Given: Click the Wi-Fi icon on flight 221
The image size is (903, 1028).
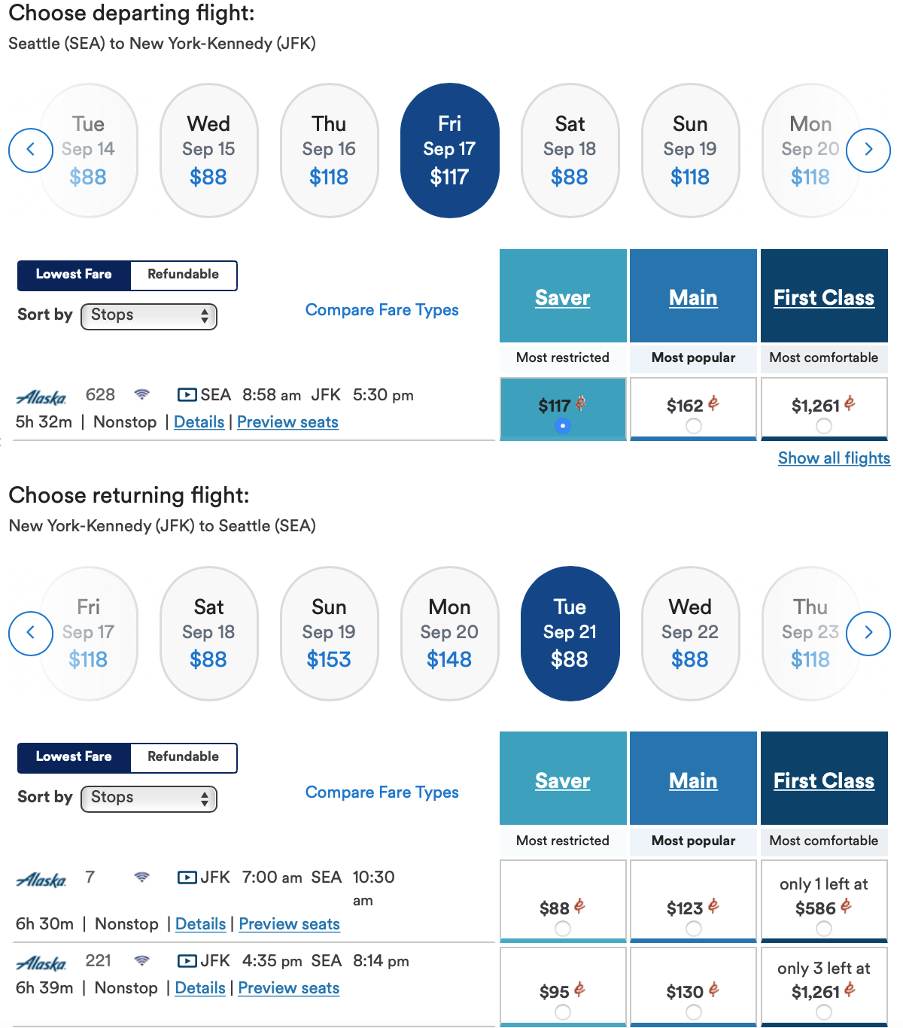Looking at the screenshot, I should 143,961.
